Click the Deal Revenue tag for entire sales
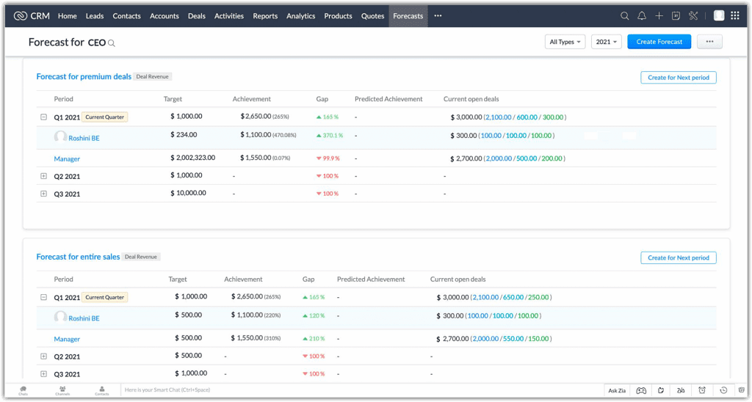This screenshot has width=752, height=402. [141, 257]
